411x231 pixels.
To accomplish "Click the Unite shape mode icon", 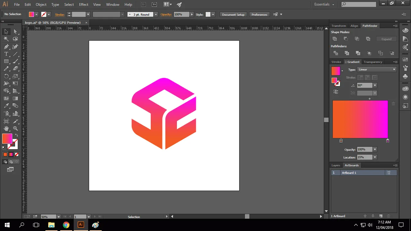I will [x=335, y=39].
